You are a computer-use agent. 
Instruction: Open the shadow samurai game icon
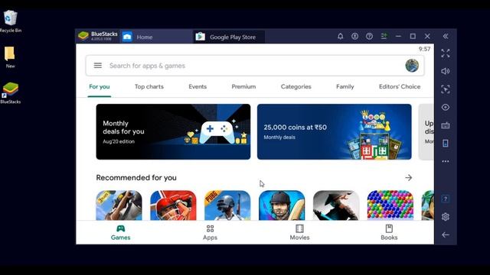coord(336,205)
